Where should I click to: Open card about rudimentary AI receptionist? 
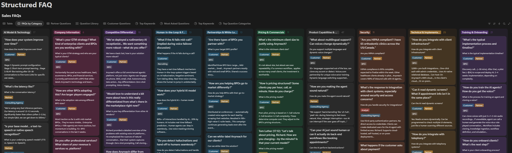[127, 62]
